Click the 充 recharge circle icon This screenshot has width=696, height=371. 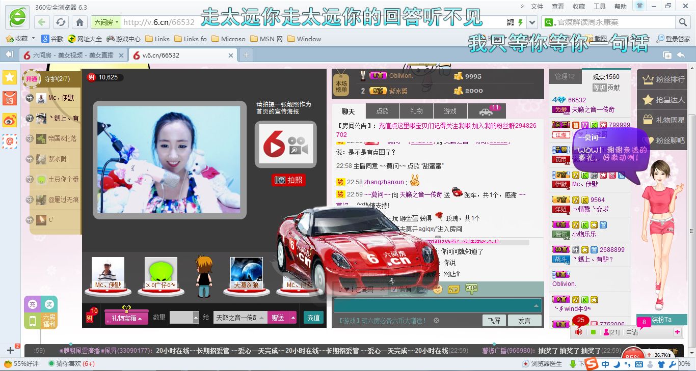pyautogui.click(x=32, y=304)
